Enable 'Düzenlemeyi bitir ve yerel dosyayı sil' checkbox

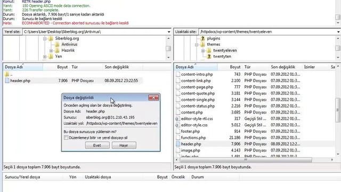tap(66, 138)
